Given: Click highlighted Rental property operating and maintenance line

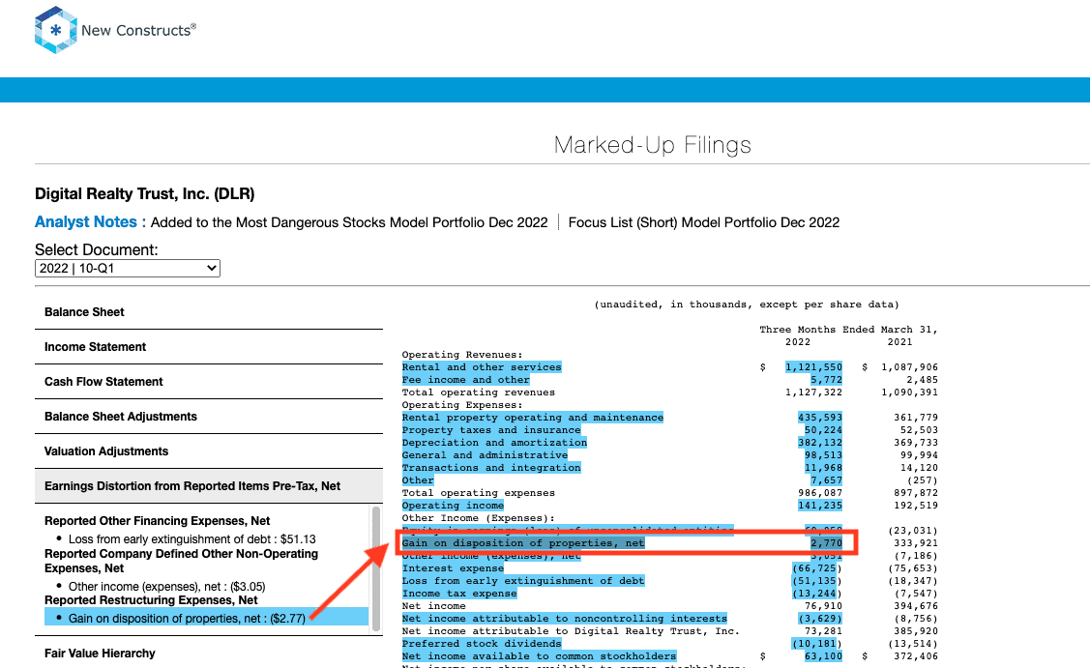Looking at the screenshot, I should (x=532, y=417).
